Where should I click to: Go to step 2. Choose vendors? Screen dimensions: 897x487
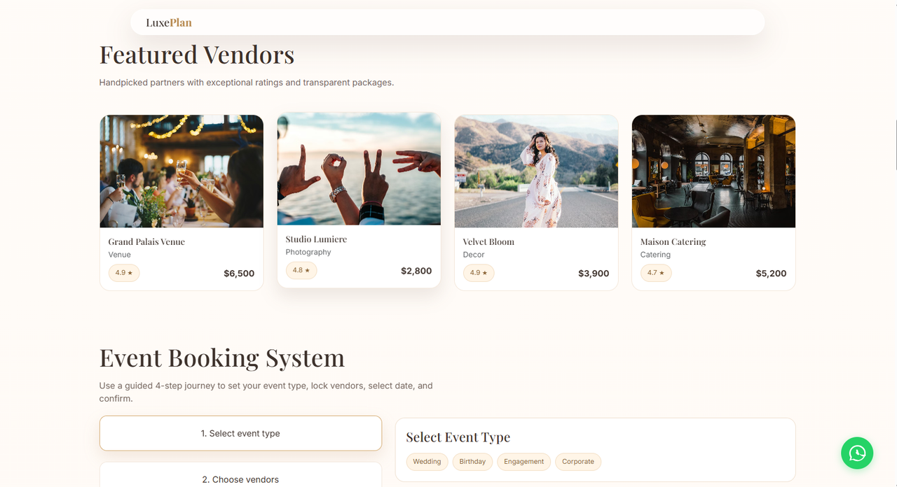(240, 474)
